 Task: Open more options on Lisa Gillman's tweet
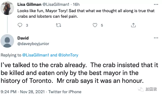(x=156, y=5)
